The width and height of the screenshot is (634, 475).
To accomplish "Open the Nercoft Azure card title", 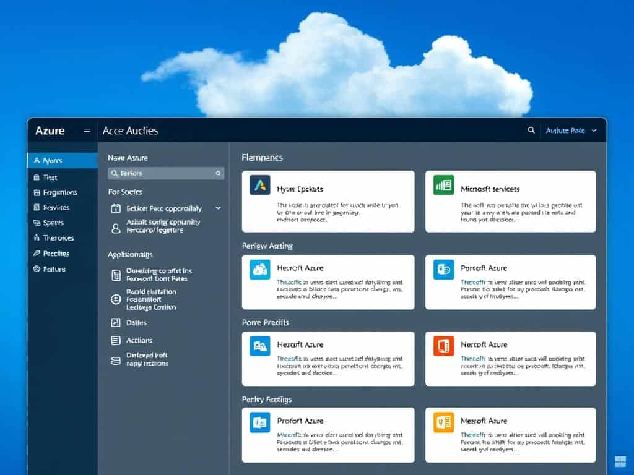I will pos(484,345).
